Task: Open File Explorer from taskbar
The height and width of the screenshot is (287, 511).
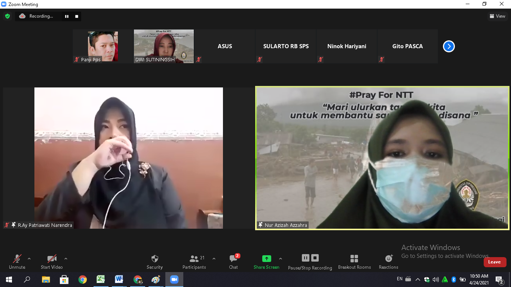Action: tap(46, 280)
